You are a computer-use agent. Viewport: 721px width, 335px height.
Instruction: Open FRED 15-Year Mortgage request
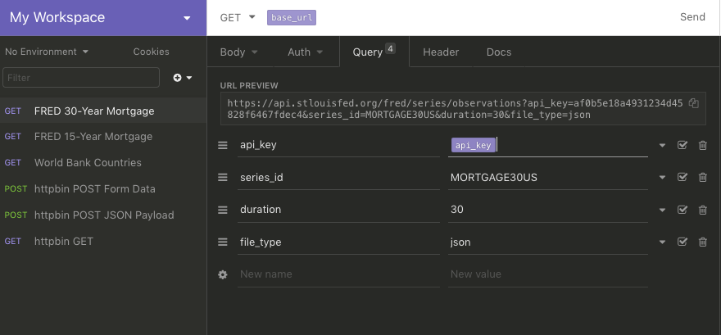tap(103, 137)
